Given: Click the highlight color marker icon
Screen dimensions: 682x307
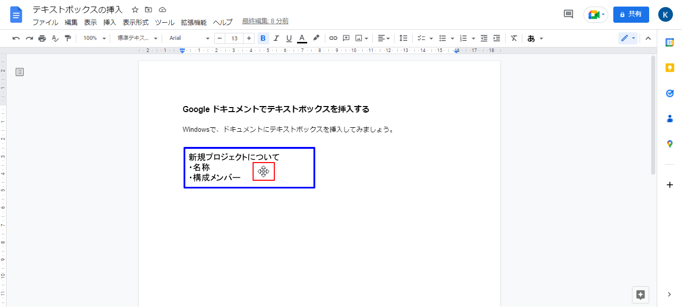Looking at the screenshot, I should tap(316, 38).
